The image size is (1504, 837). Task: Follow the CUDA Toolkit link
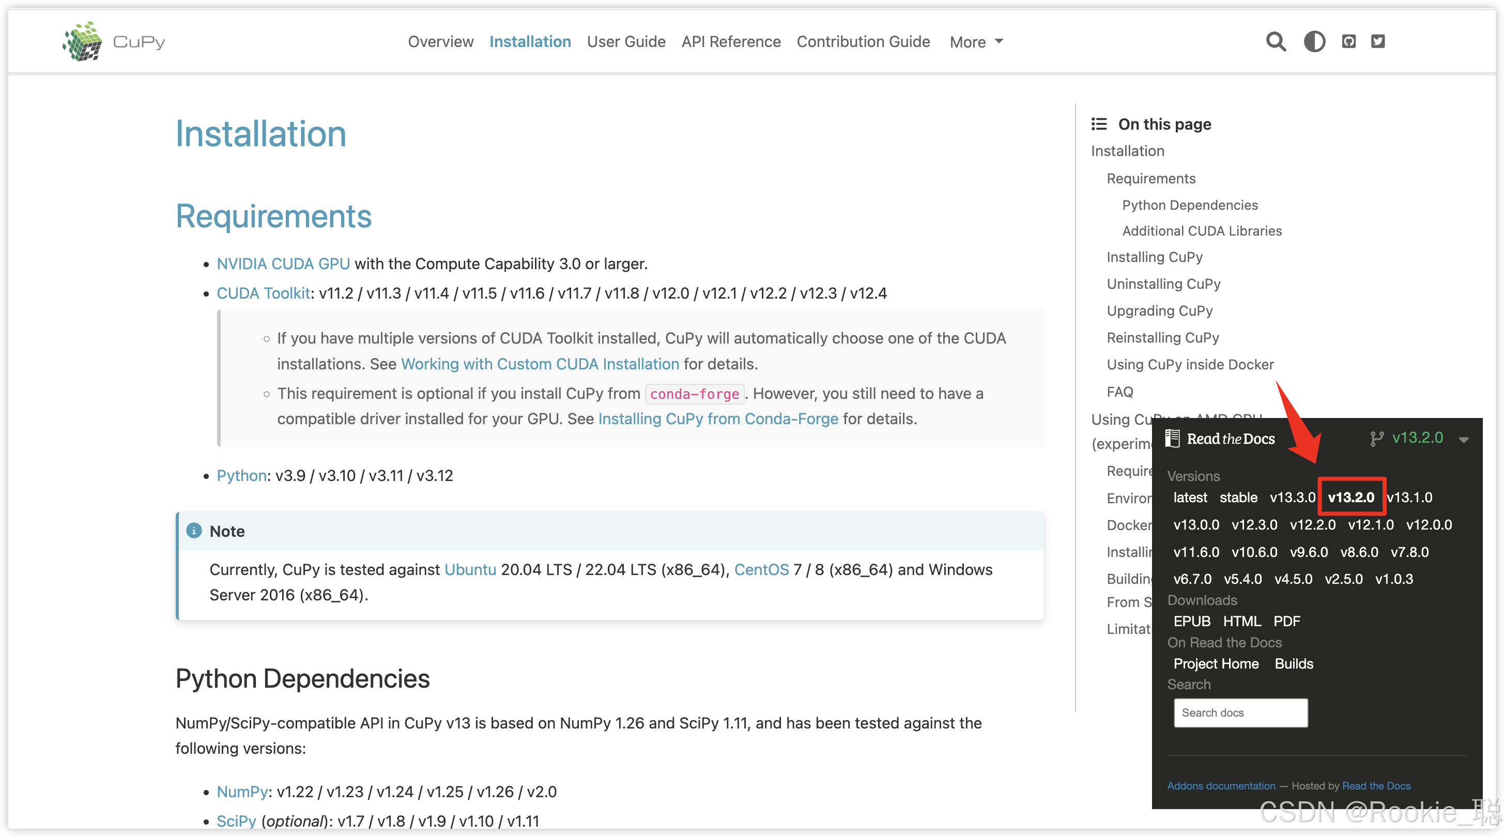(x=263, y=293)
